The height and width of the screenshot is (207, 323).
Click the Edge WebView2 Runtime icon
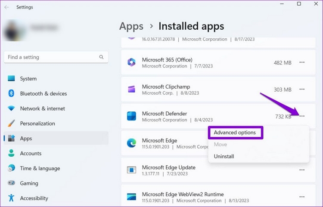(x=131, y=197)
